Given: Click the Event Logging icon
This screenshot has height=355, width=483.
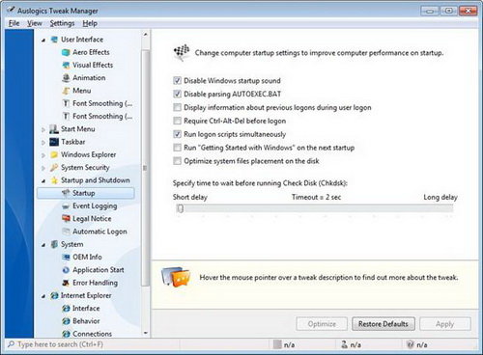Looking at the screenshot, I should 66,206.
